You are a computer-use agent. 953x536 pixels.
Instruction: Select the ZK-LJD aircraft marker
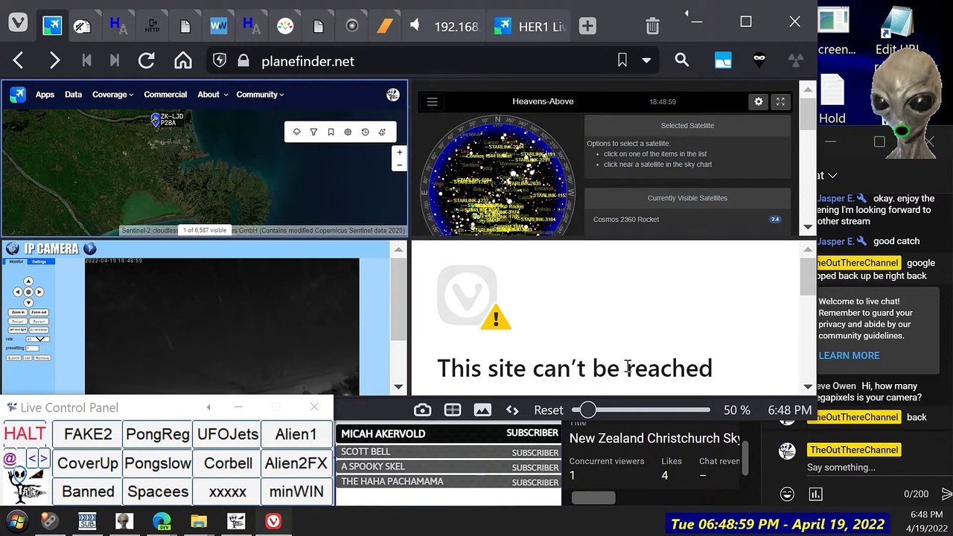click(155, 119)
